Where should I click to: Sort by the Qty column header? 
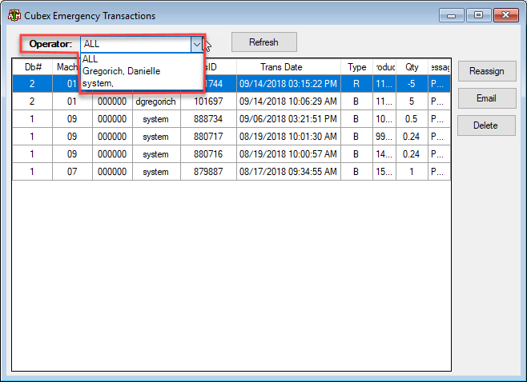click(x=412, y=67)
